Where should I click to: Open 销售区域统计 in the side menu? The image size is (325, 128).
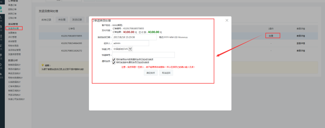[14, 90]
